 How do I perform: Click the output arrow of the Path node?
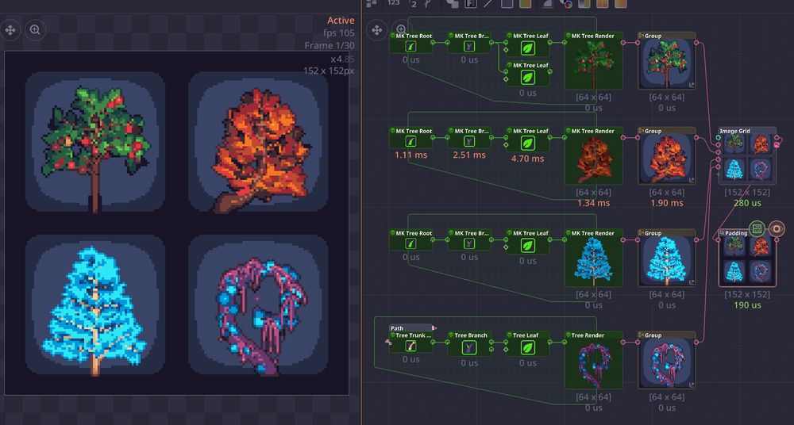pyautogui.click(x=434, y=327)
